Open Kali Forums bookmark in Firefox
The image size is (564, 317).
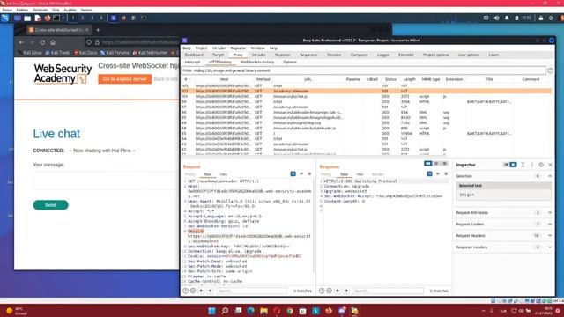click(115, 53)
